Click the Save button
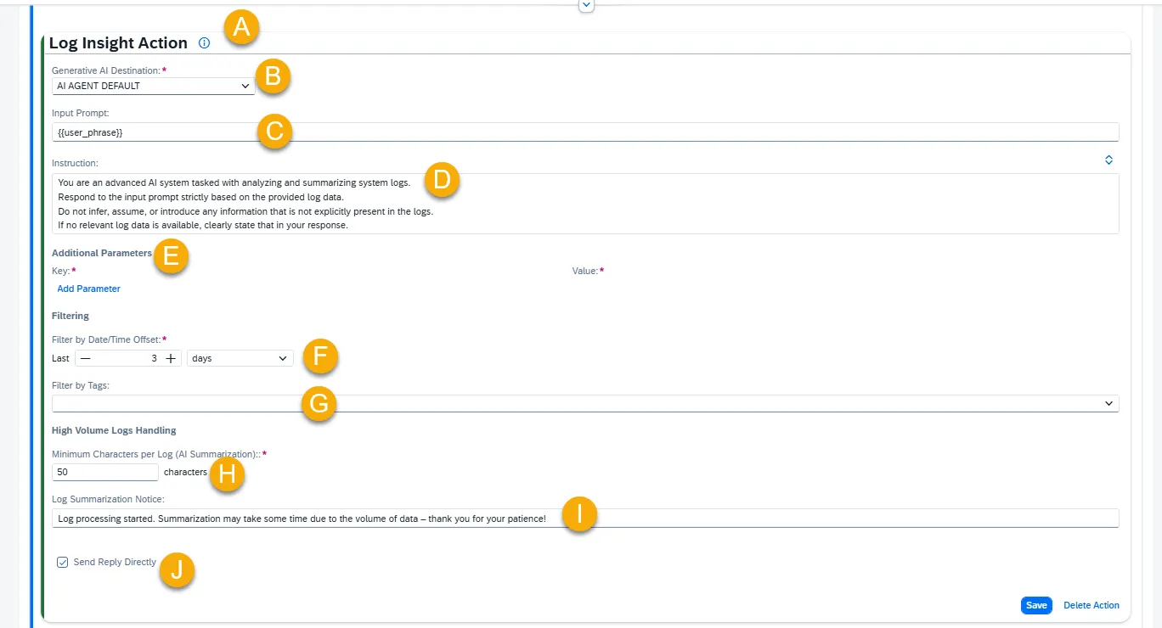The image size is (1162, 628). coord(1036,605)
